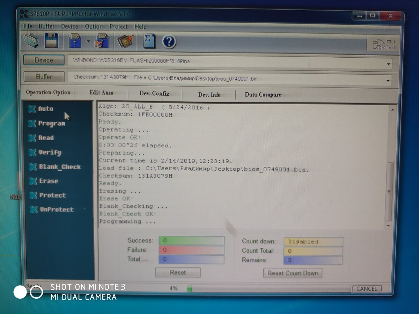Viewport: 419px width, 314px height.
Task: Click the CANCEL button
Action: point(367,289)
